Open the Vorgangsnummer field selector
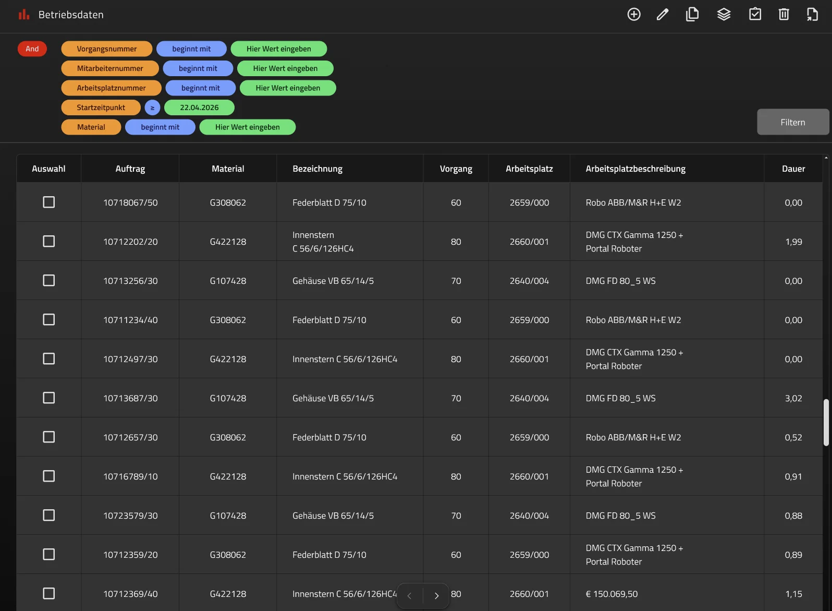The width and height of the screenshot is (832, 611). [107, 49]
